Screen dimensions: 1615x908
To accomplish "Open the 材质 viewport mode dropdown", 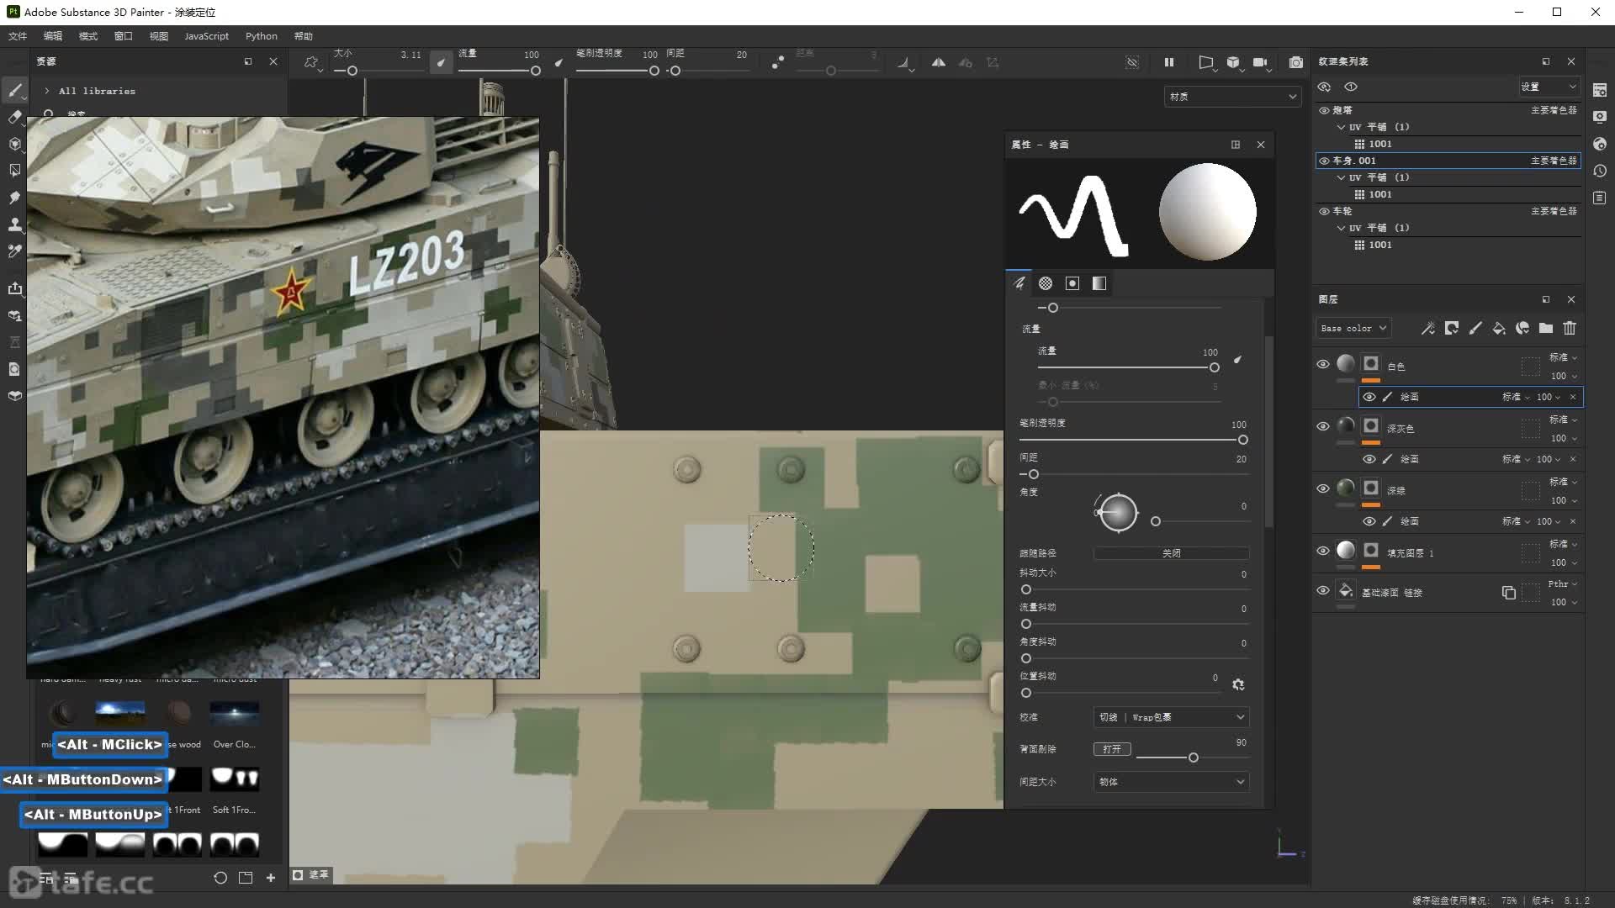I will (x=1232, y=97).
